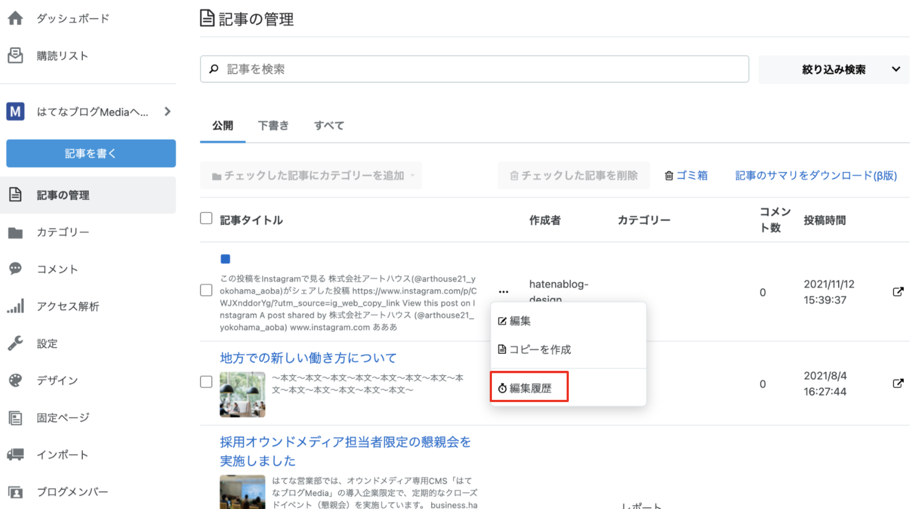Open 記事のサマリをダウンロード(β版) link

[816, 175]
